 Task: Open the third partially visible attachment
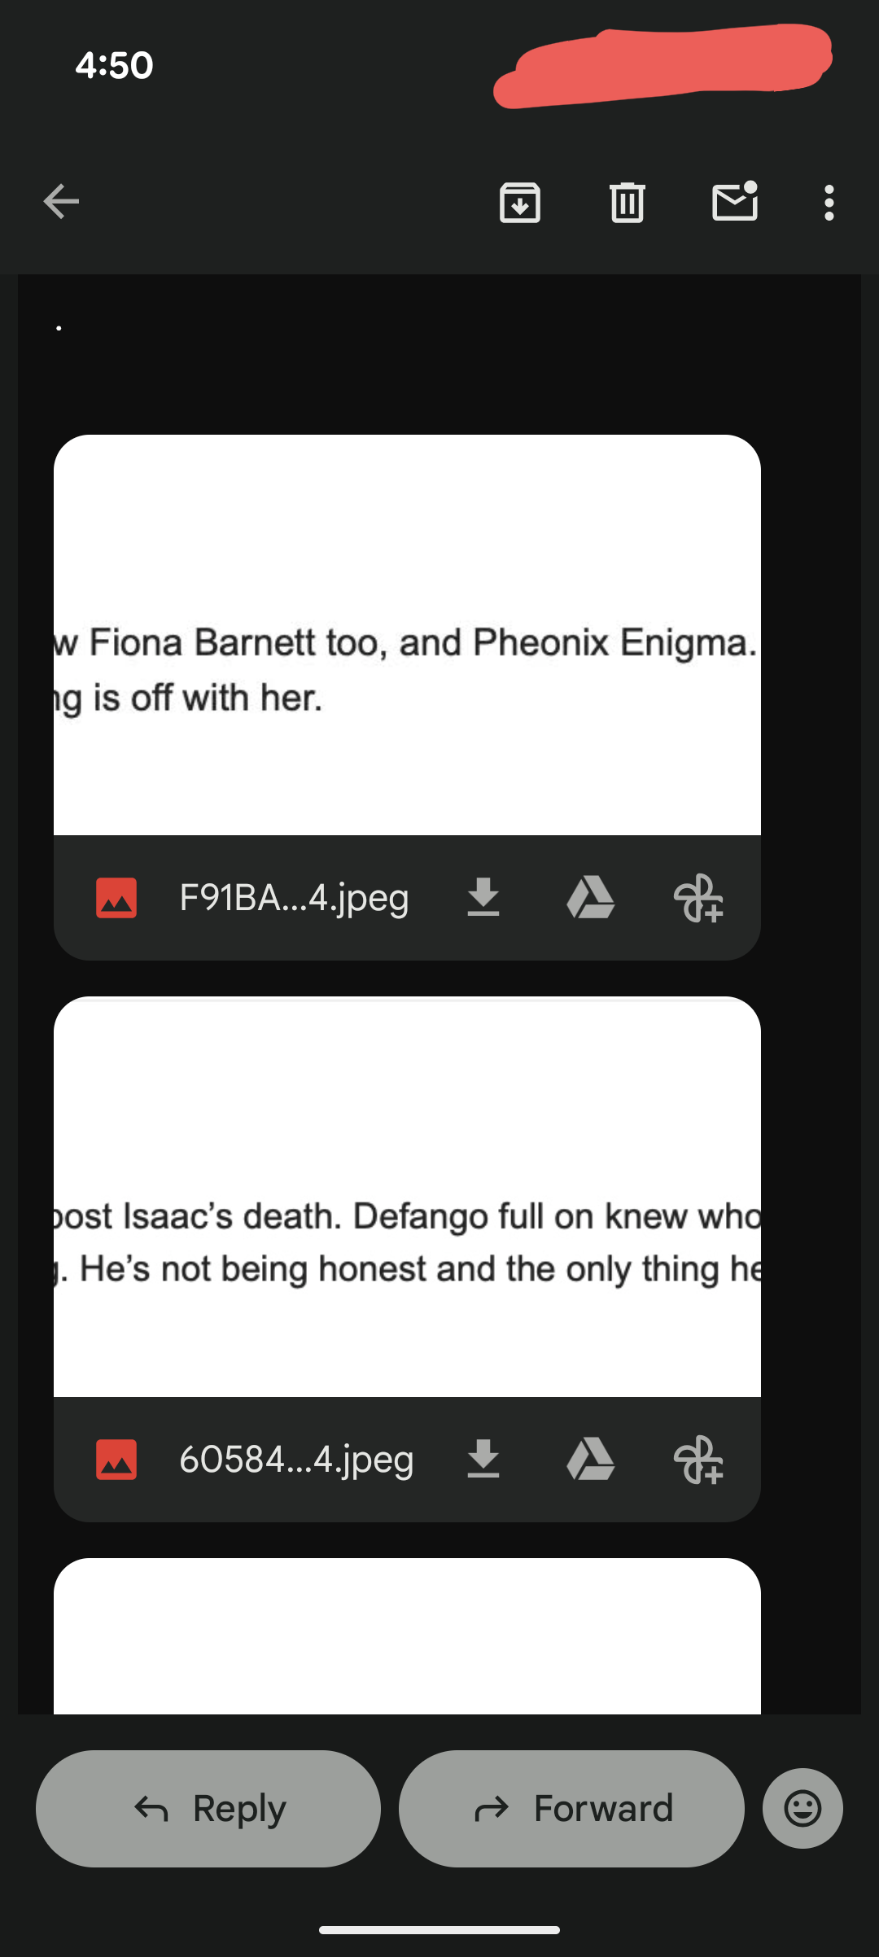pyautogui.click(x=407, y=1636)
